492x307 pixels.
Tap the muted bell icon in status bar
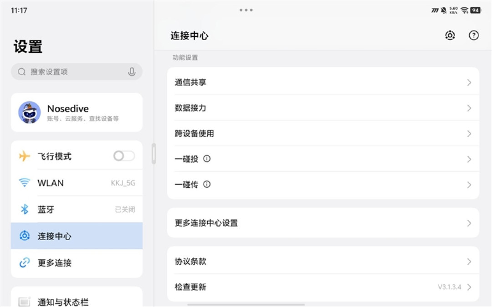click(x=443, y=10)
